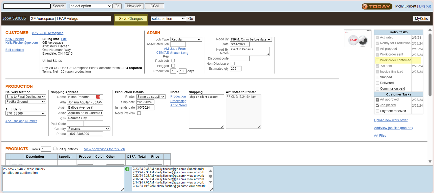Click the Save Changes button
This screenshot has width=434, height=193.
point(131,19)
